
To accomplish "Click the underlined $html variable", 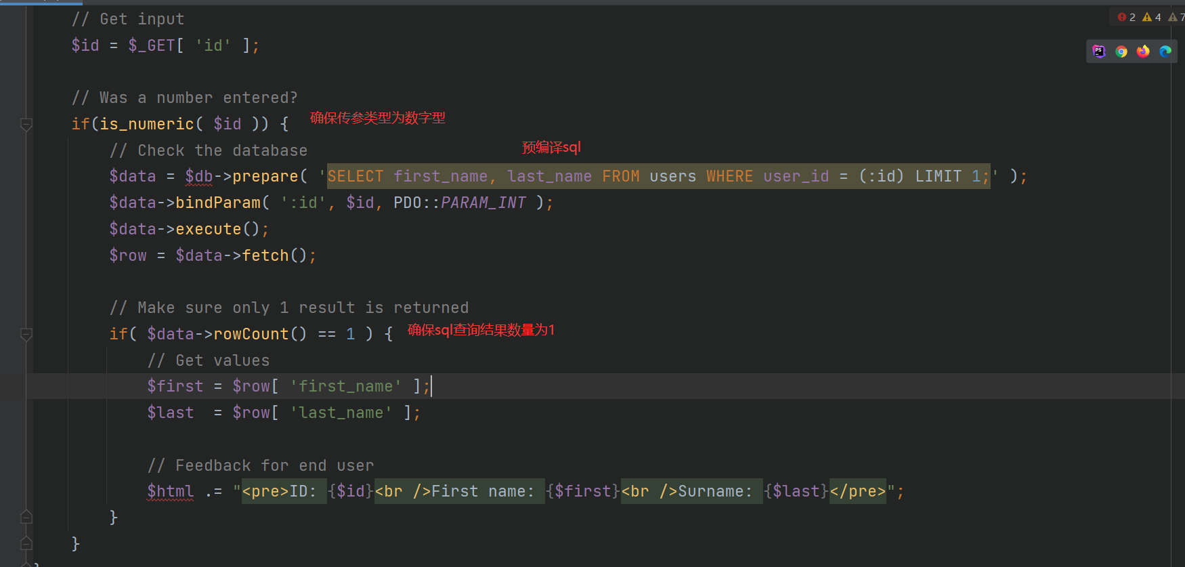I will (x=171, y=491).
